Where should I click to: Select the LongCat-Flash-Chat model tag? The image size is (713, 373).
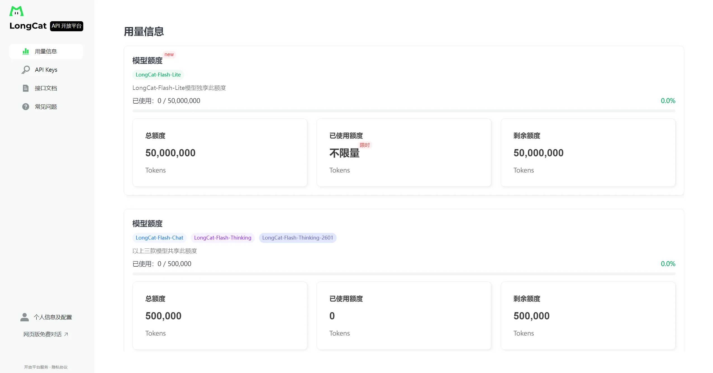(159, 238)
